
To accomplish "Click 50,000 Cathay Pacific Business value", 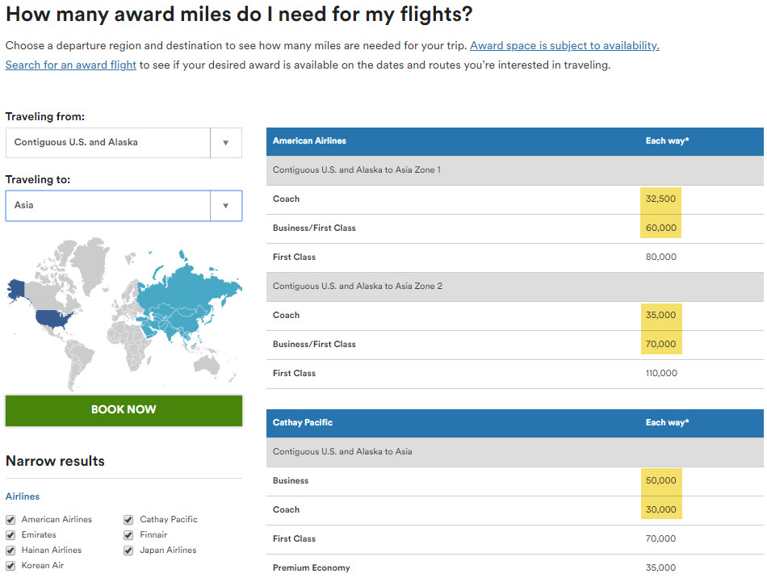I will pos(661,480).
